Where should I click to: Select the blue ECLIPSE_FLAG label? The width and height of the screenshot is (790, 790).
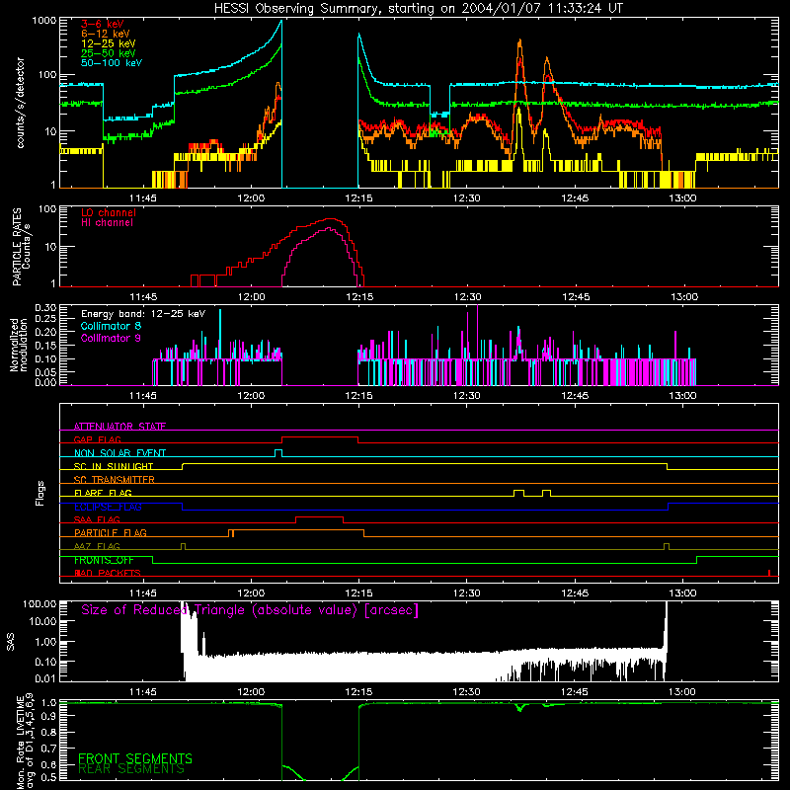[108, 507]
